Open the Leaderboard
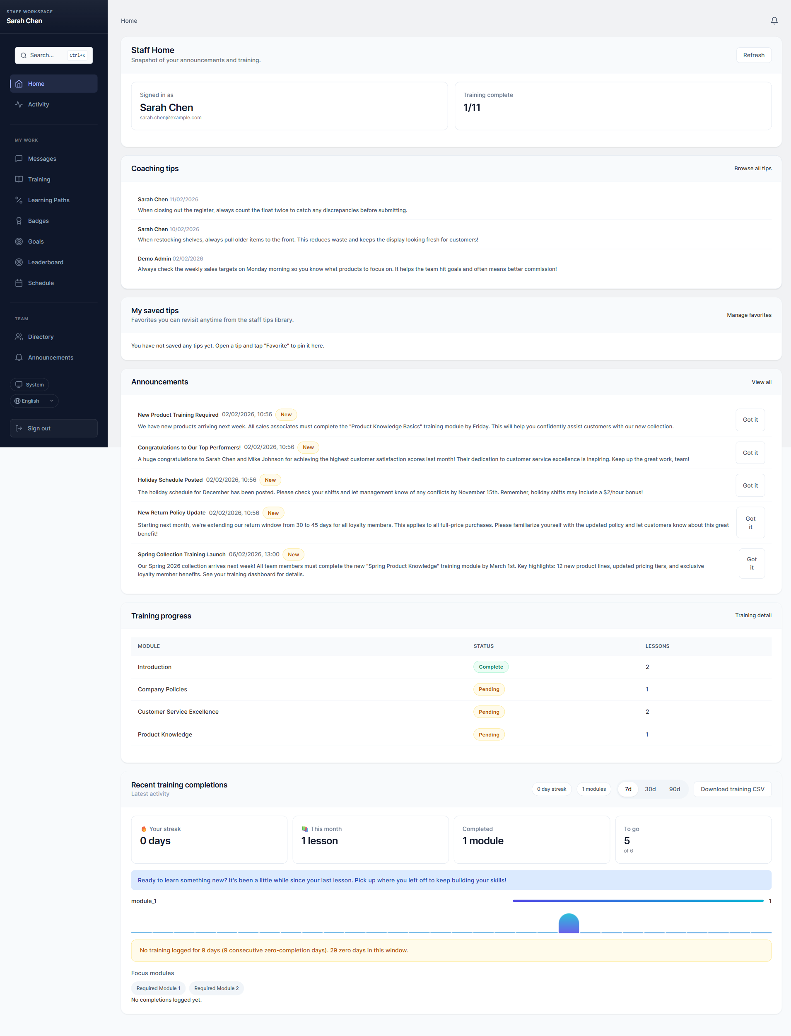 click(45, 262)
